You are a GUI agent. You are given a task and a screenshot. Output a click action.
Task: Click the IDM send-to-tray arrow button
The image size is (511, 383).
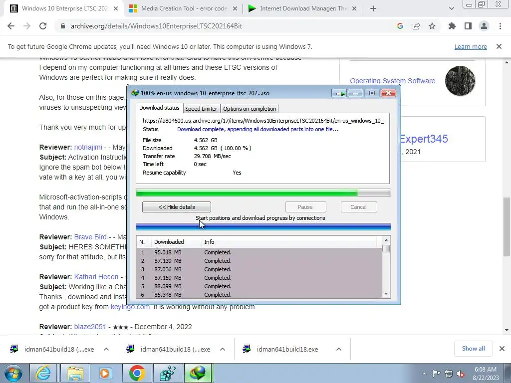339,93
